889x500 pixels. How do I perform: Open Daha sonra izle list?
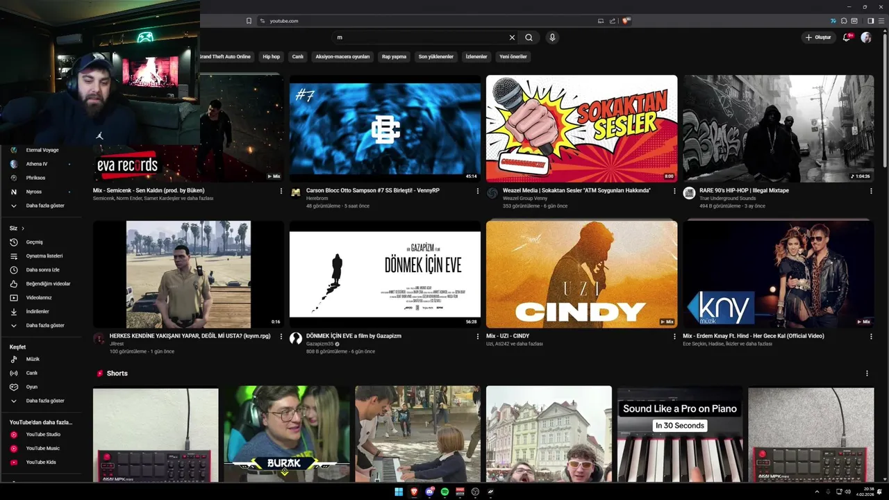(42, 270)
